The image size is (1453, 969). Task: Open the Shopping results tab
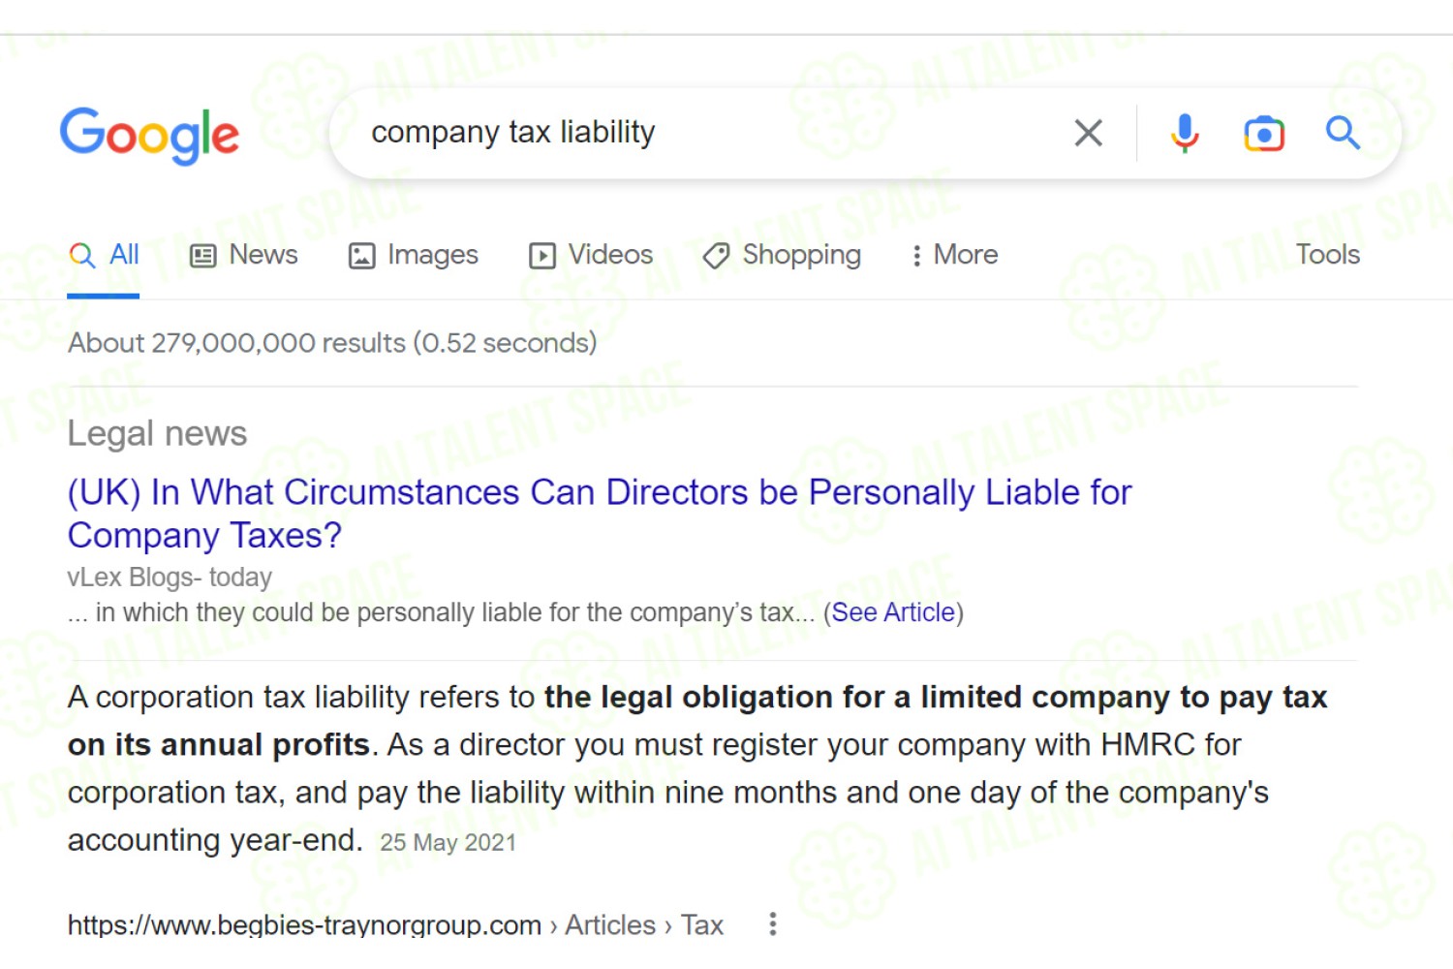click(x=782, y=255)
